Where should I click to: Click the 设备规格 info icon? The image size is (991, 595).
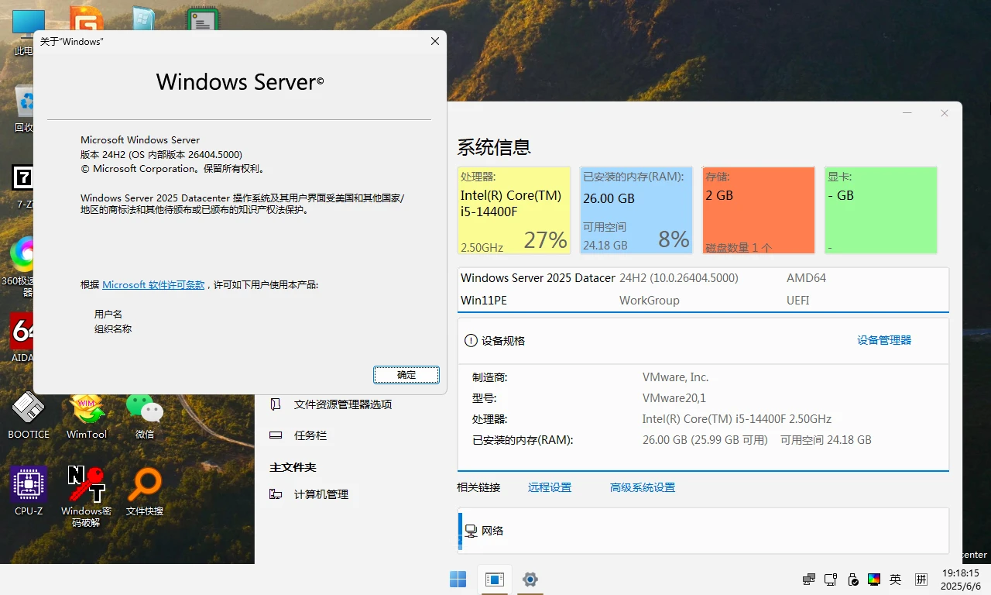(471, 340)
